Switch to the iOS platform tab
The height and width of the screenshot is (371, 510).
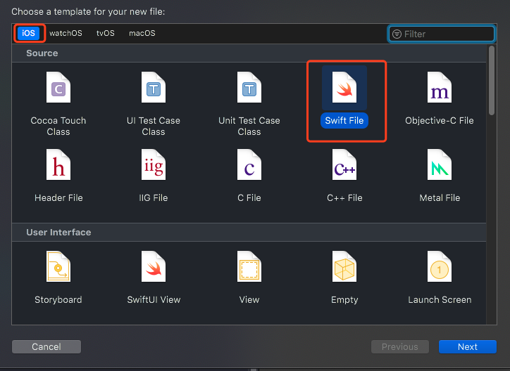tap(28, 33)
